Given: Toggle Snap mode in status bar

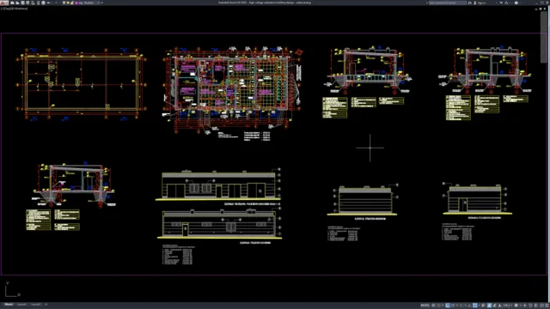Looking at the screenshot, I should [438, 306].
